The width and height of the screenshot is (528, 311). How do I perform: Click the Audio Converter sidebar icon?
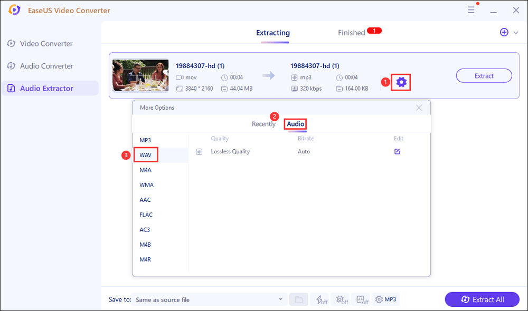pos(12,66)
